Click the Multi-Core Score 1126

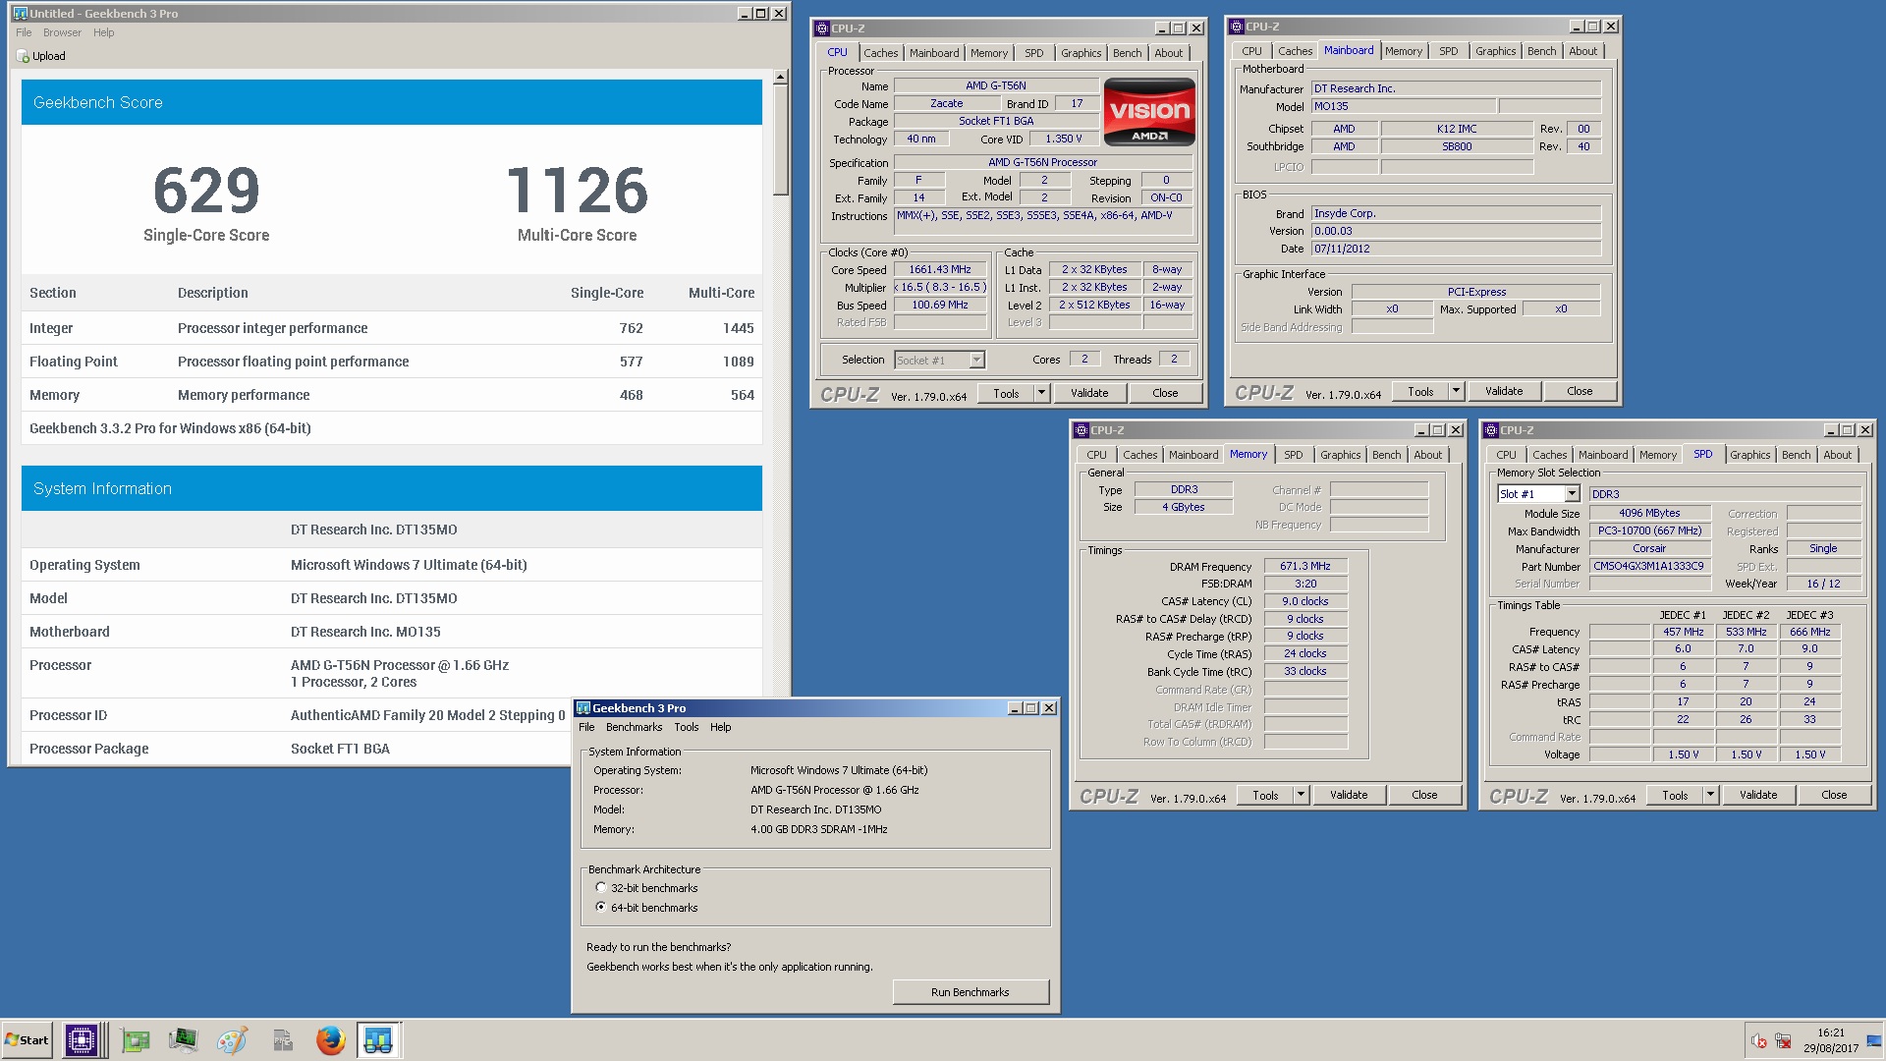[x=578, y=190]
